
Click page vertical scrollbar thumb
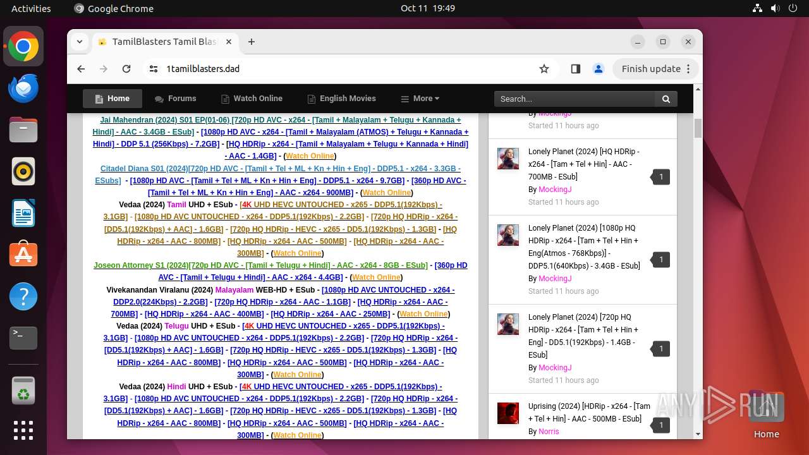(698, 128)
